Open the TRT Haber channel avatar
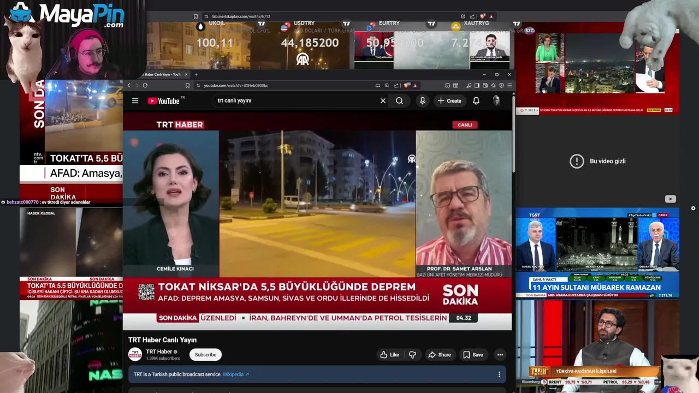Viewport: 699px width, 393px height. click(x=135, y=355)
